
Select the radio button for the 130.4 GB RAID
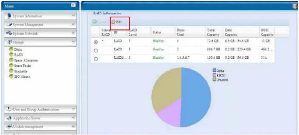(x=96, y=59)
